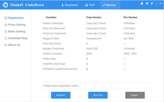Close the UtubeDown window
Viewport: 164px width, 102px height.
pyautogui.click(x=161, y=3)
